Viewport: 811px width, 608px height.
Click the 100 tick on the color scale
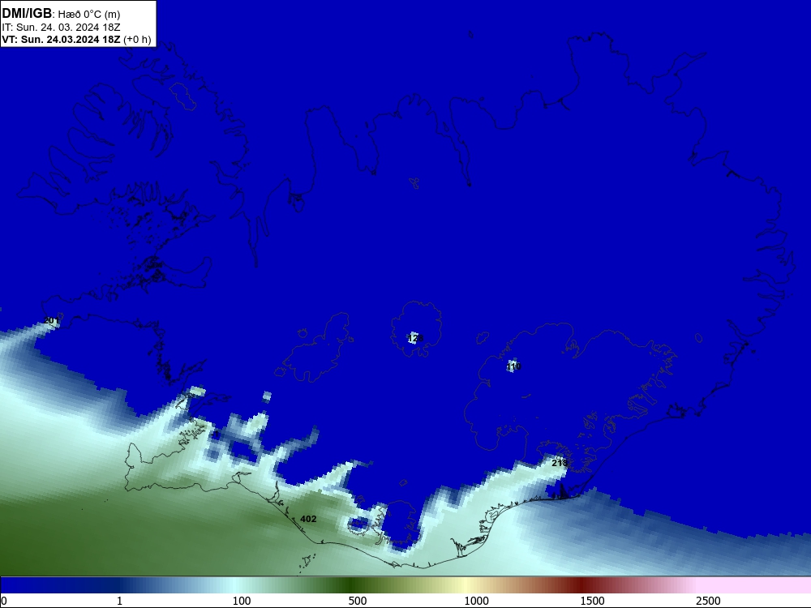click(242, 601)
